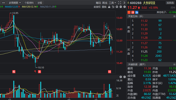Screen dimensions: 176x100
Task: Open the 其他电子 sector link
Action: tap(162, 12)
